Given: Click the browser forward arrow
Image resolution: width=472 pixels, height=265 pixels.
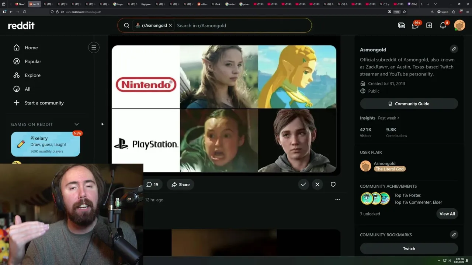Looking at the screenshot, I should point(17,12).
